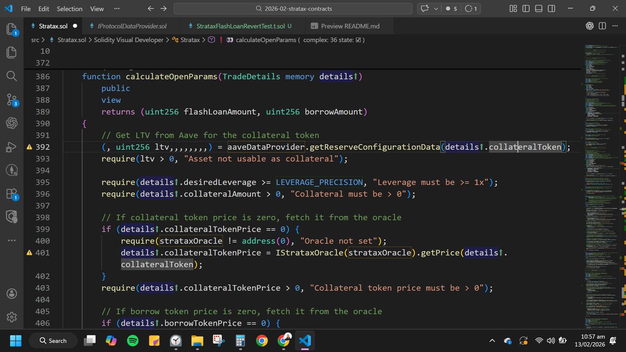The height and width of the screenshot is (352, 626).
Task: Click line number 399 in gutter
Action: point(42,229)
